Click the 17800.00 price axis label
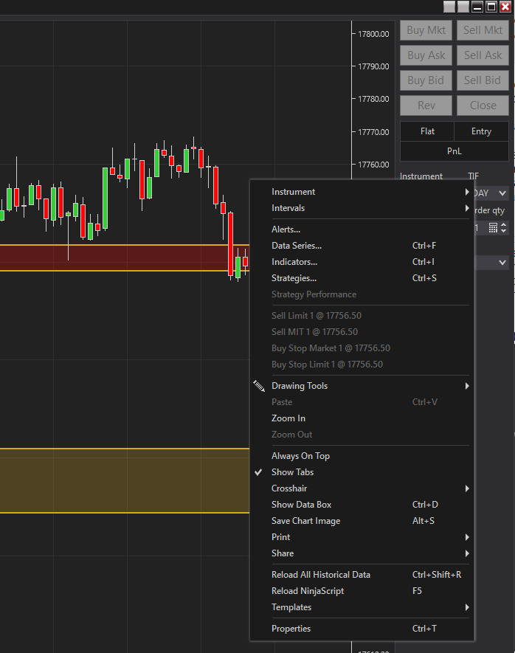This screenshot has height=653, width=515. click(x=373, y=34)
